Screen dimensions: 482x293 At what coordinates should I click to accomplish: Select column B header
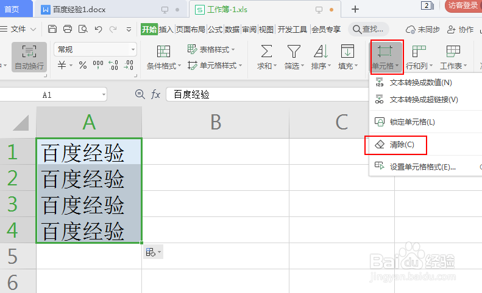pyautogui.click(x=216, y=122)
